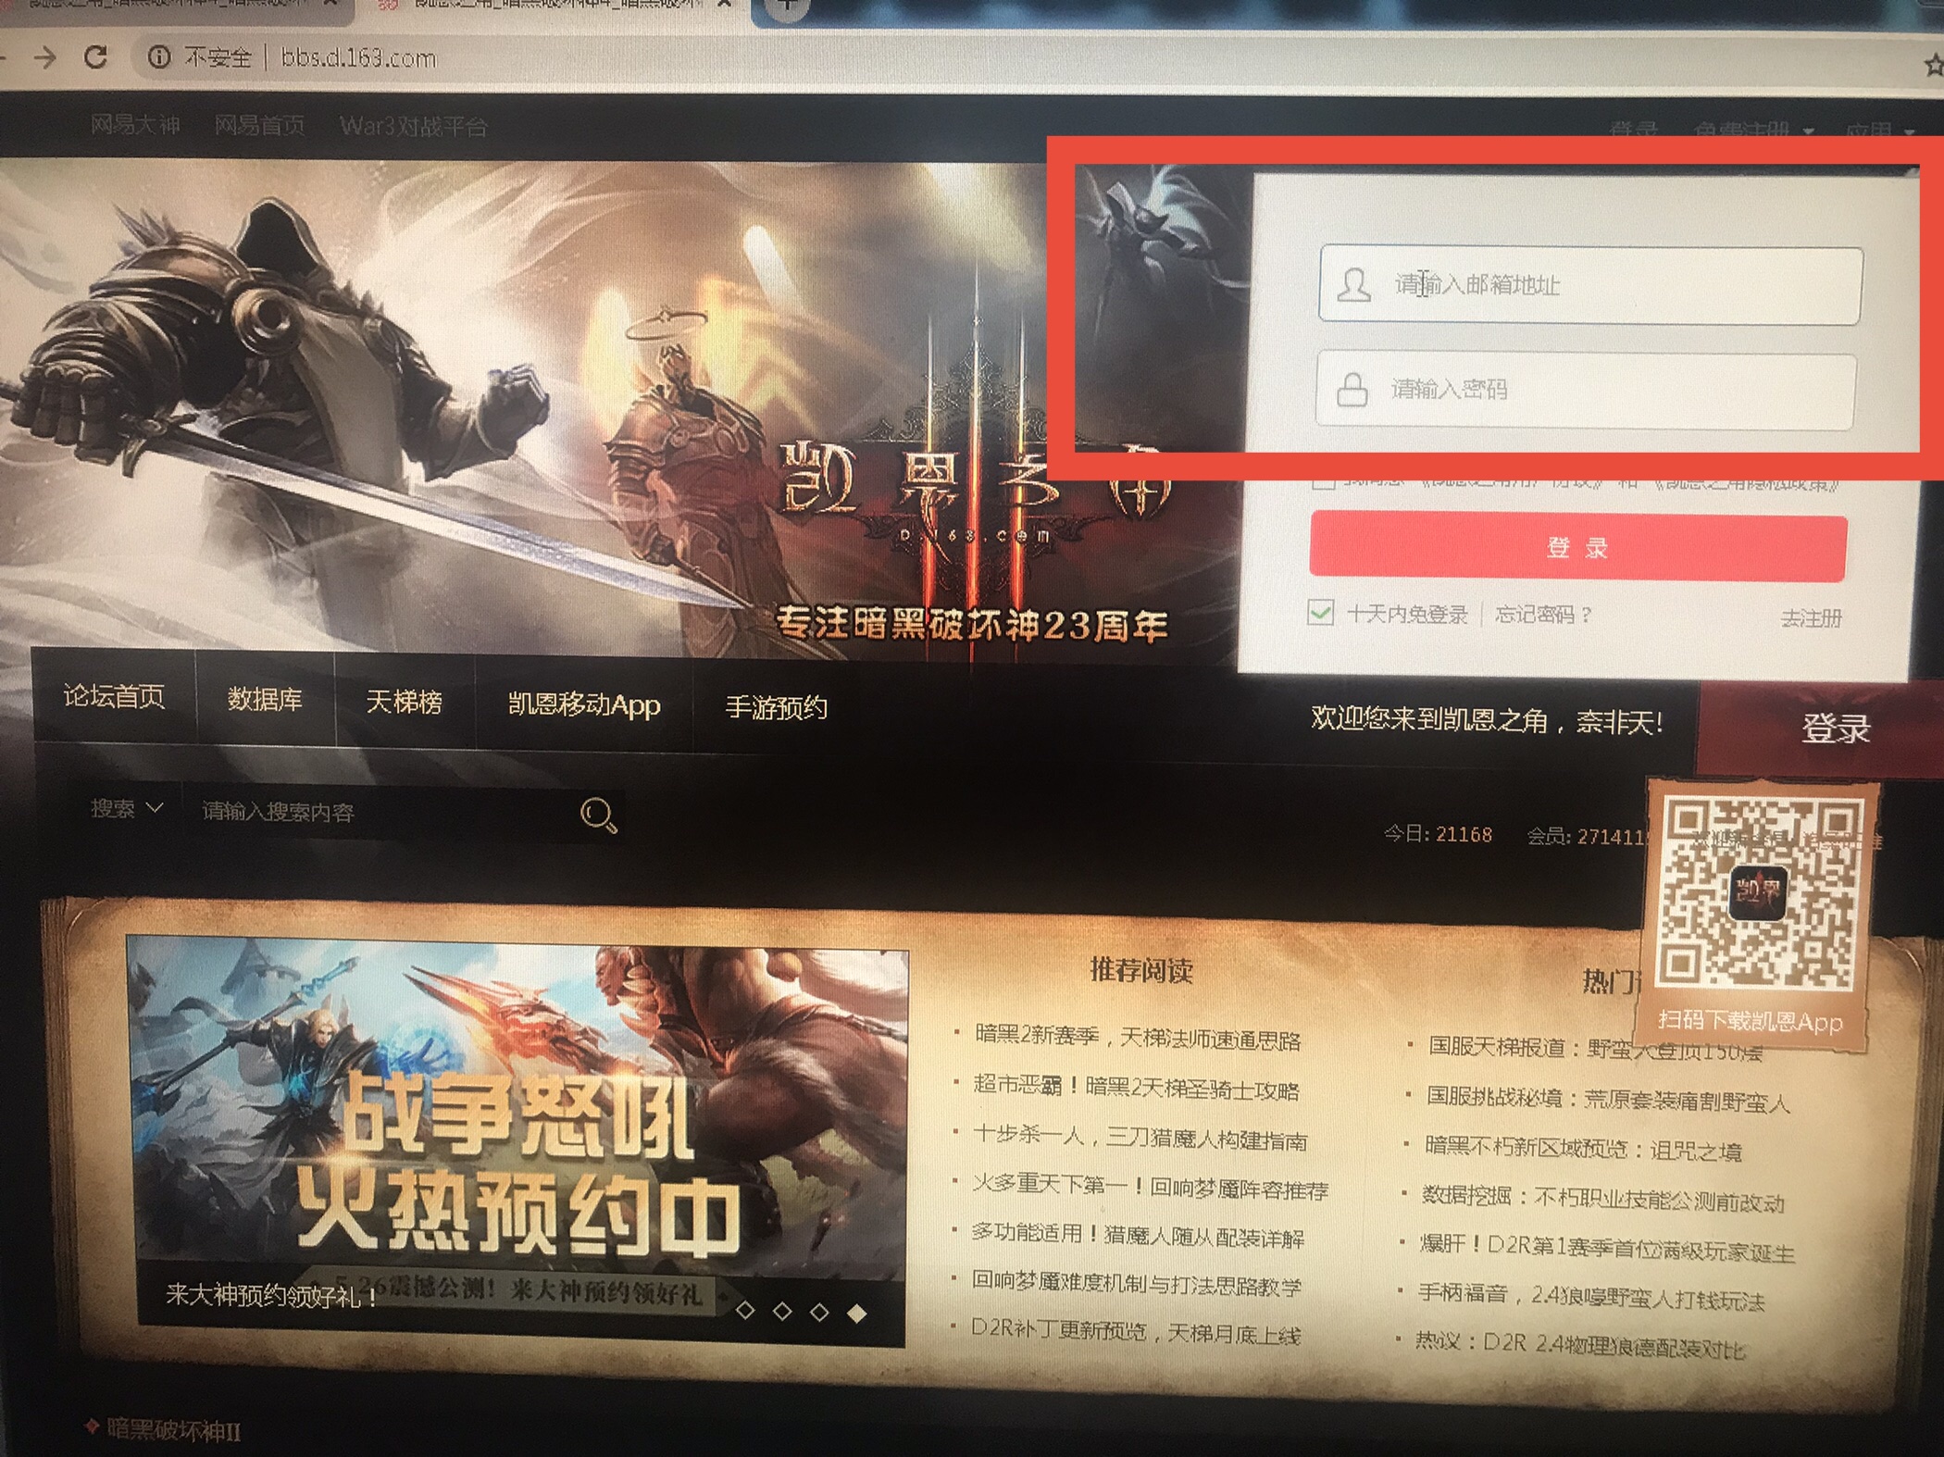Click the 暗黑破坏神II section title

(x=173, y=1430)
